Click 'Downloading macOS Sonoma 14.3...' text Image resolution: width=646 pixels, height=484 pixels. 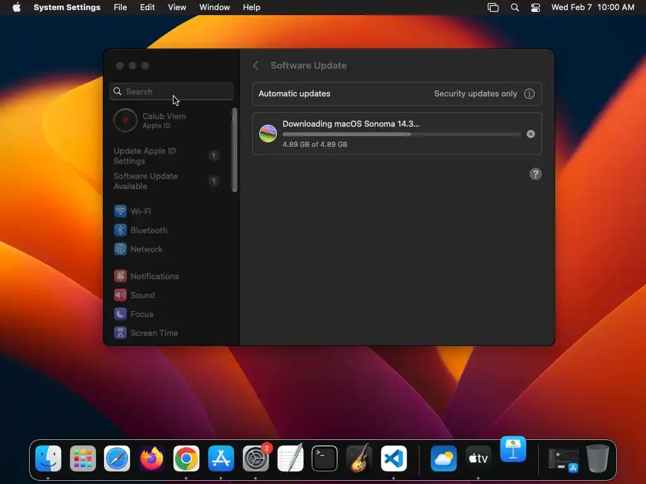pos(351,124)
